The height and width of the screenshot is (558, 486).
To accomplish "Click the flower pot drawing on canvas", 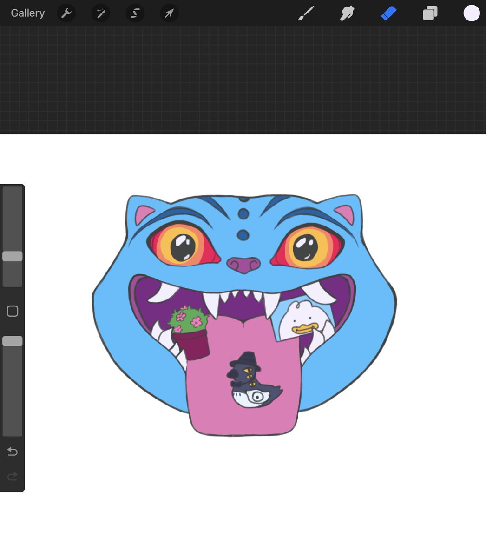I will (190, 332).
